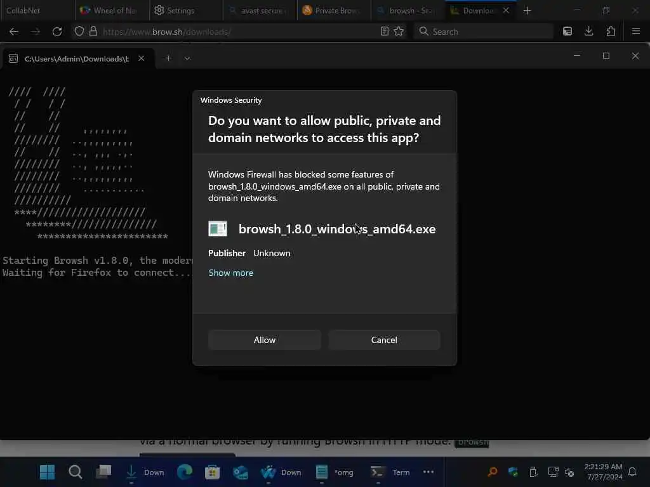This screenshot has height=487, width=650.
Task: Bookmark this page with star icon
Action: (x=399, y=32)
